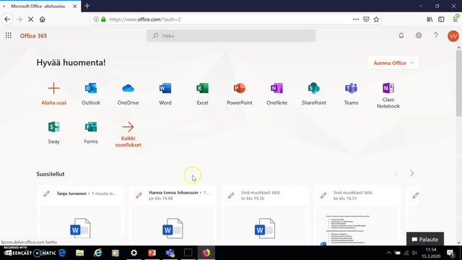The image size is (462, 260).
Task: Expand the Asenna Office dropdown
Action: click(393, 63)
